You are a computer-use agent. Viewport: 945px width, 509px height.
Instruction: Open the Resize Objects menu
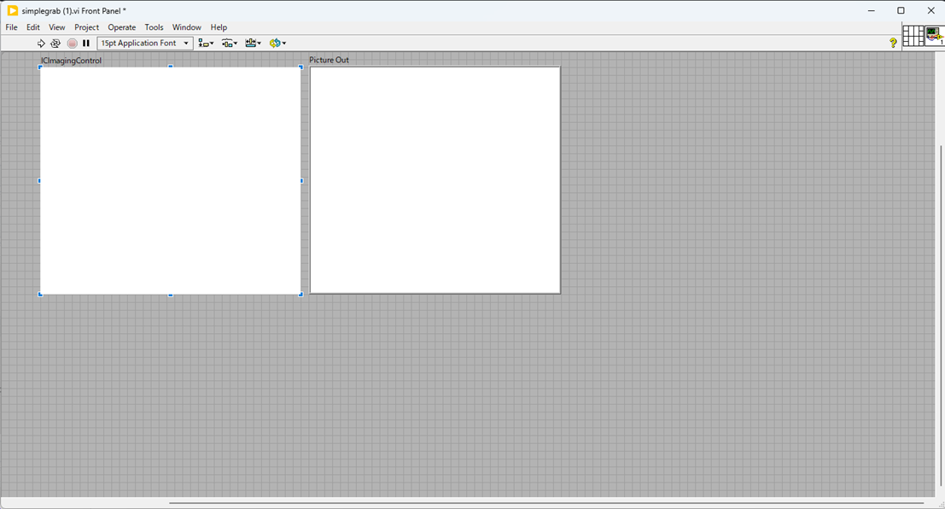coord(253,44)
